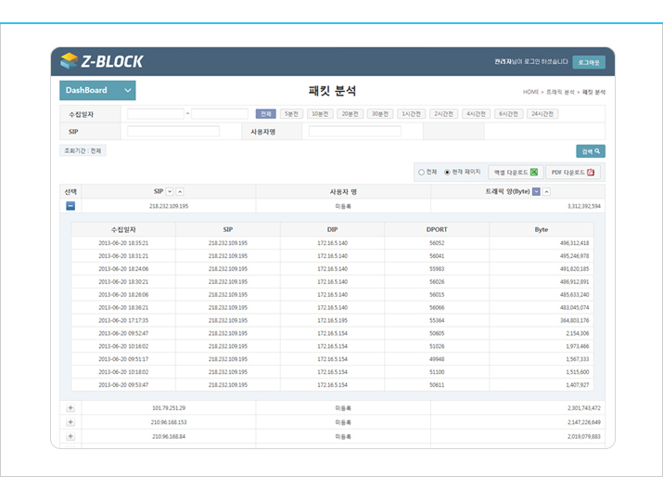Select the 5분전 time filter
Screen dimensions: 663x477
click(x=291, y=114)
